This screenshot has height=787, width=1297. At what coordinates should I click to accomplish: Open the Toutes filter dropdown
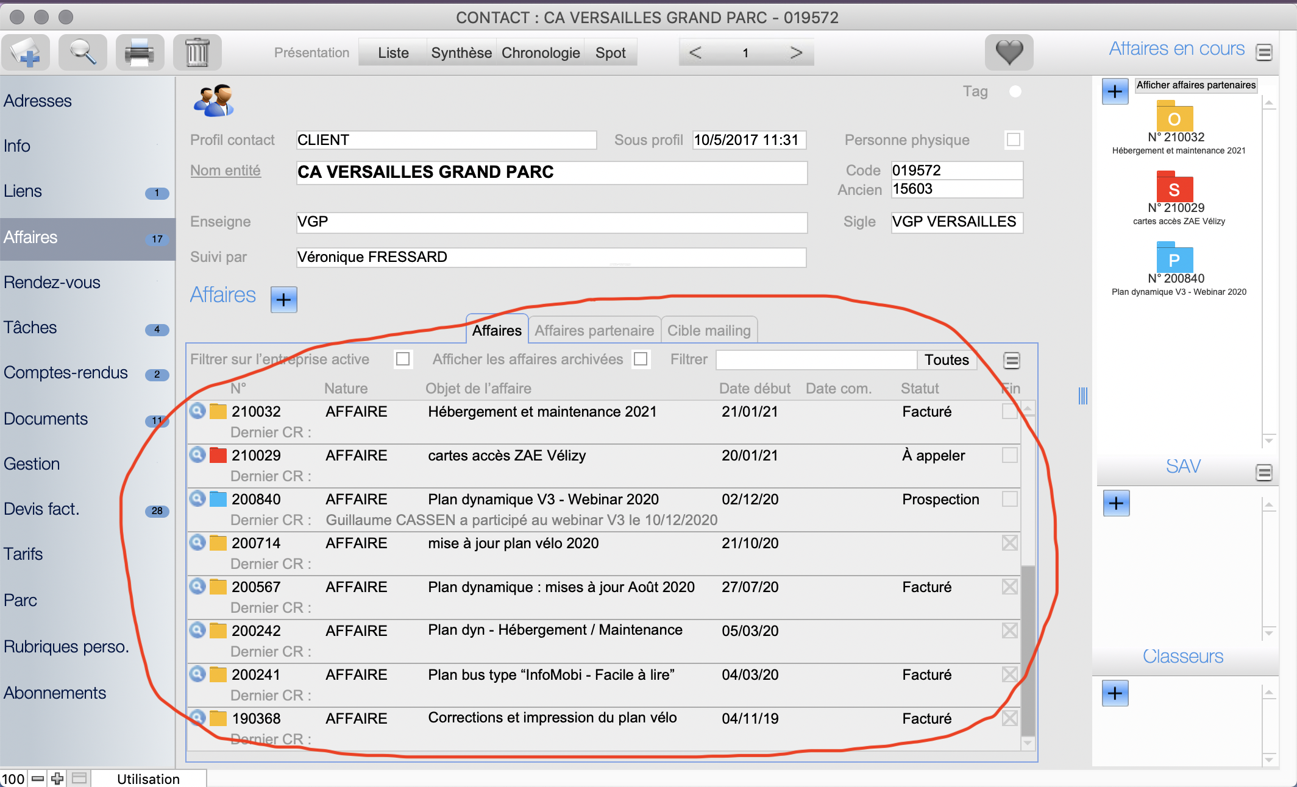click(947, 360)
